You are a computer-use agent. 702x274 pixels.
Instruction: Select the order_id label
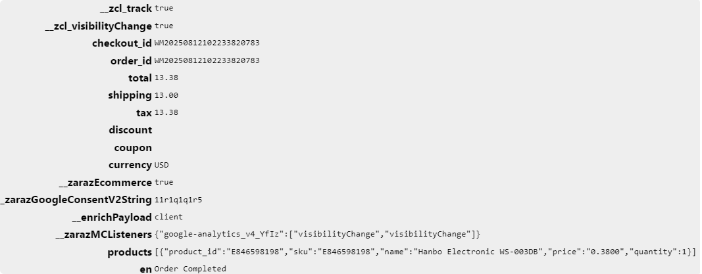pyautogui.click(x=131, y=61)
